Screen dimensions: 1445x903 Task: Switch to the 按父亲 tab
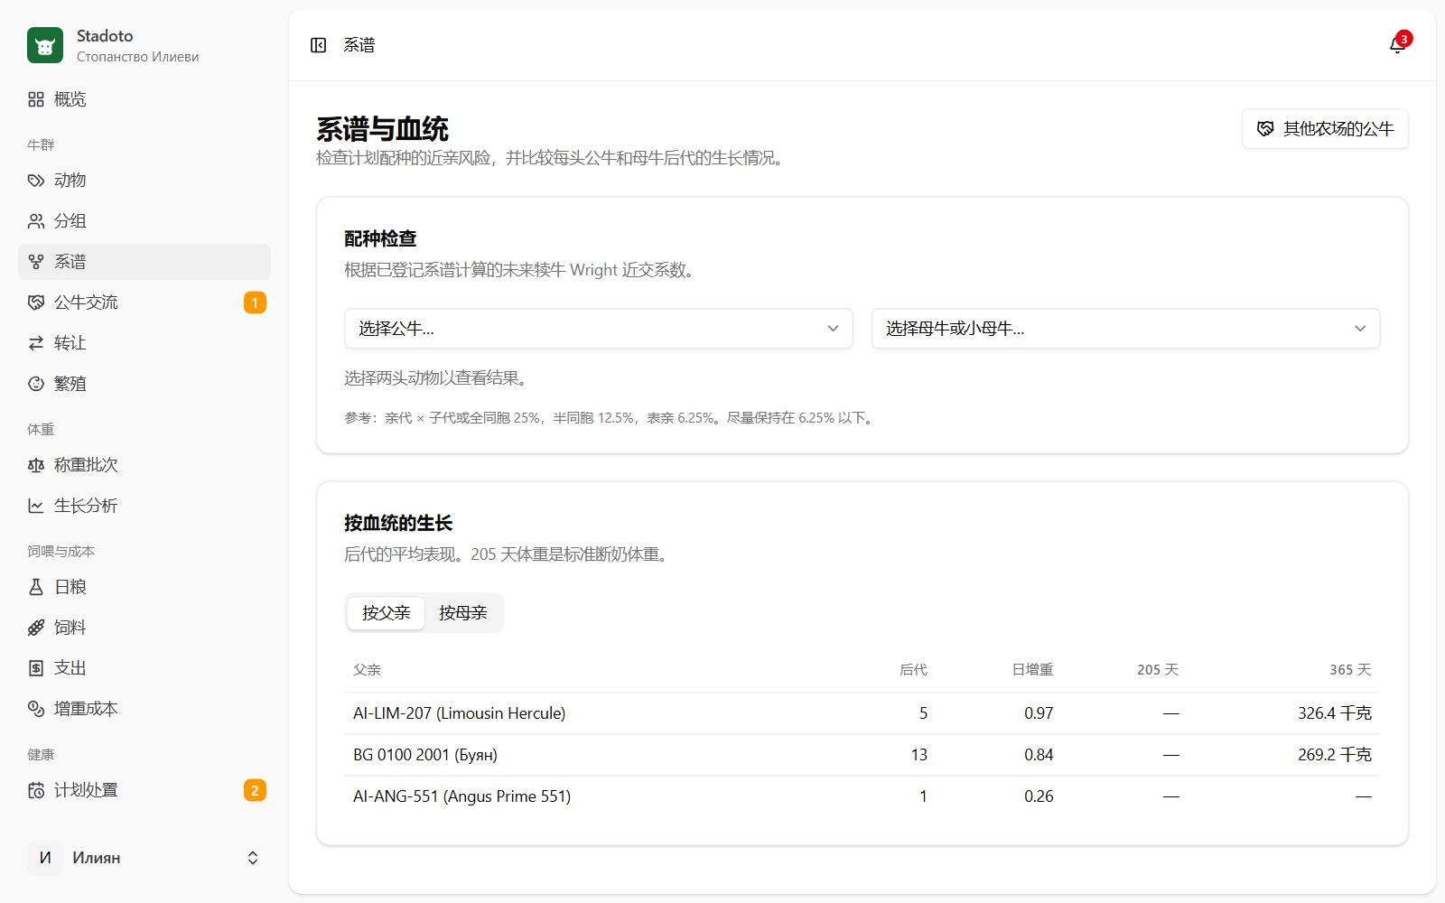click(x=387, y=613)
